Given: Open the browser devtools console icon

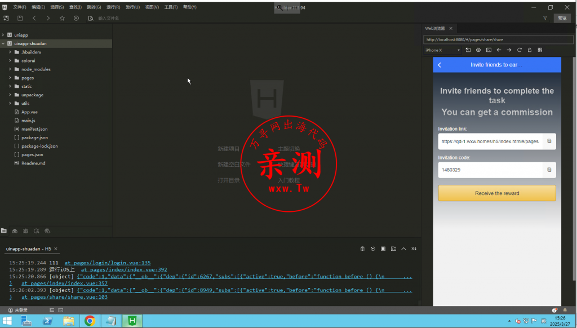Looking at the screenshot, I should [x=489, y=50].
